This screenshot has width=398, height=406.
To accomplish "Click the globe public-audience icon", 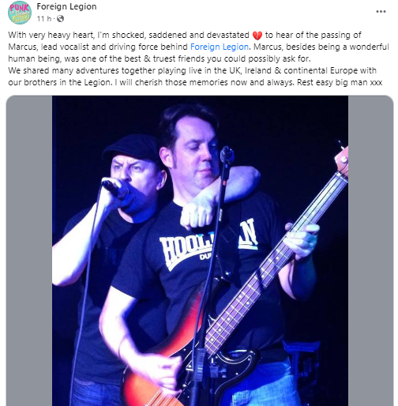I will [61, 19].
